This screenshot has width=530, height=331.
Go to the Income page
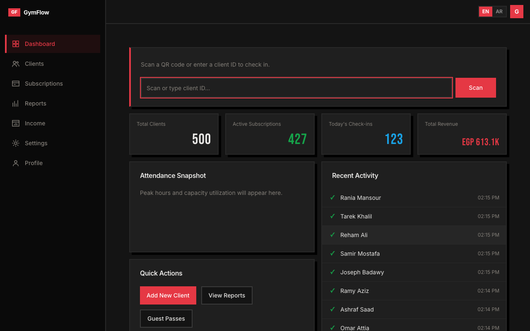pyautogui.click(x=35, y=123)
